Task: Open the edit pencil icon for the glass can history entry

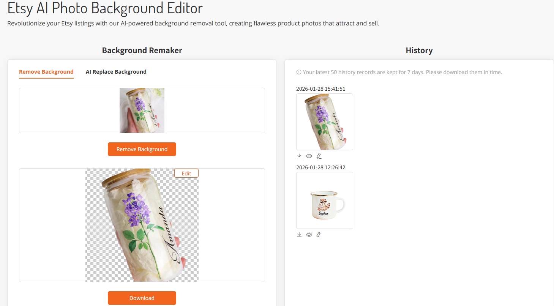Action: pos(319,156)
